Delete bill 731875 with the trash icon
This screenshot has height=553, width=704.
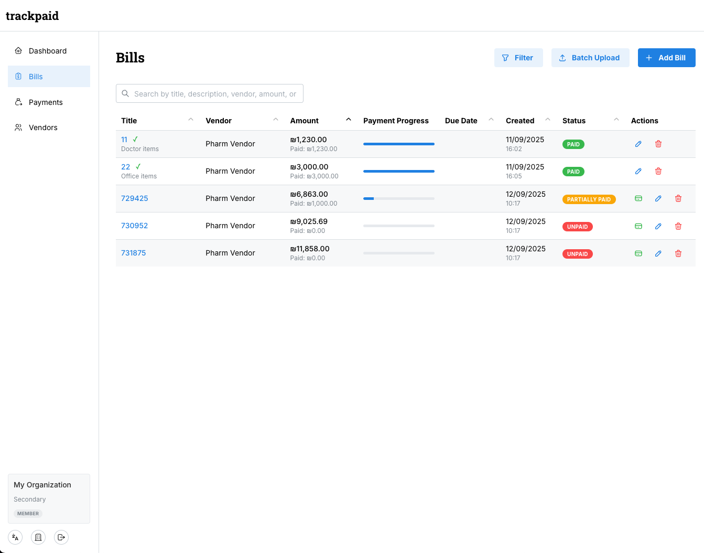[678, 253]
